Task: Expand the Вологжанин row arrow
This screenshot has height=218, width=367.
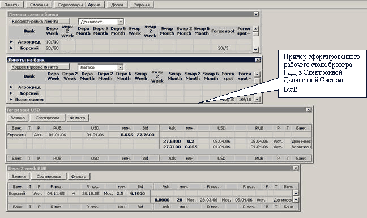Action: pyautogui.click(x=11, y=99)
